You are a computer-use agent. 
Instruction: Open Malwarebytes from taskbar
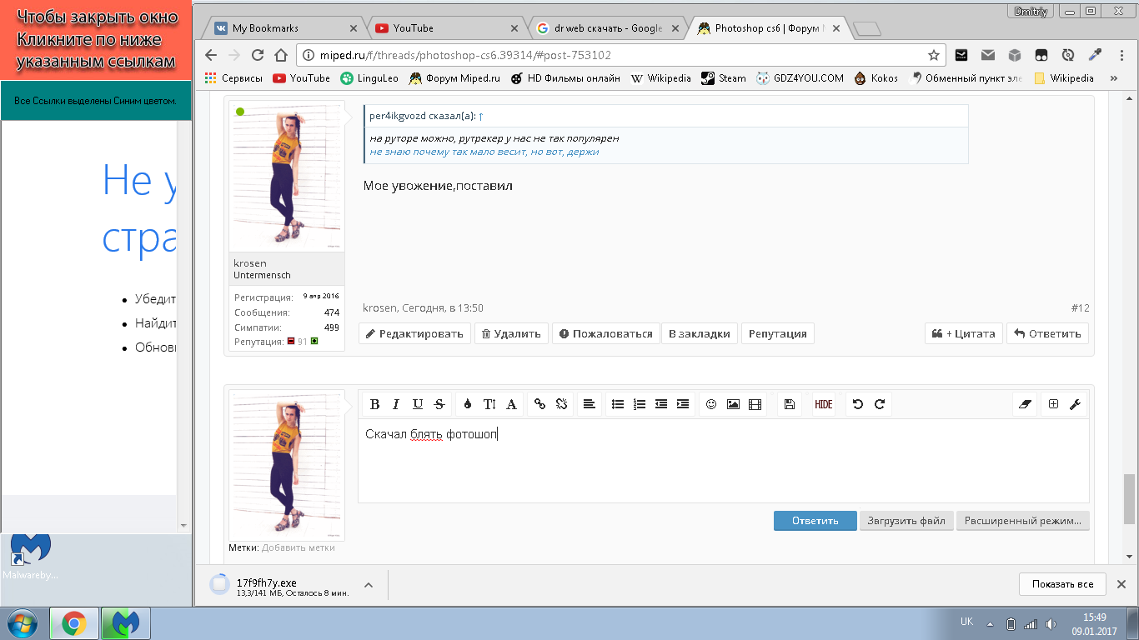[x=125, y=622]
